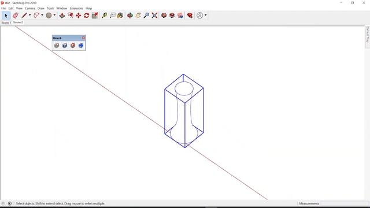This screenshot has width=370, height=208.
Task: Open 3D Warehouse icon
Action: coord(164,16)
